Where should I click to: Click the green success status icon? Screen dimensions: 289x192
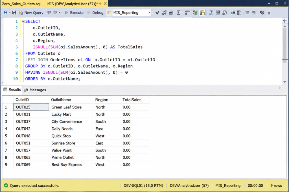pyautogui.click(x=6, y=185)
